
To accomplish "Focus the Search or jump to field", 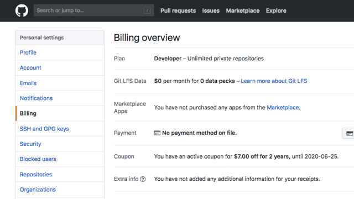I will (x=93, y=11).
